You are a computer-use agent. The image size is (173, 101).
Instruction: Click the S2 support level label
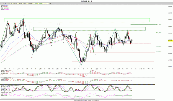(x=159, y=51)
